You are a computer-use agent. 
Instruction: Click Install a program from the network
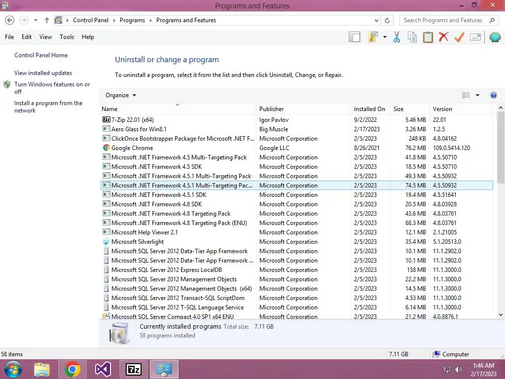[48, 107]
